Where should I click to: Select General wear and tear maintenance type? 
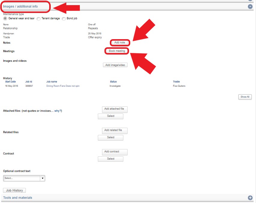click(5, 18)
